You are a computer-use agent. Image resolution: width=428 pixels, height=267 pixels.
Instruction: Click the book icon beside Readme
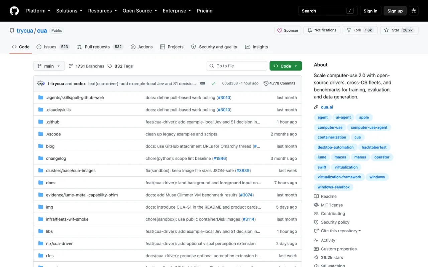pyautogui.click(x=316, y=196)
